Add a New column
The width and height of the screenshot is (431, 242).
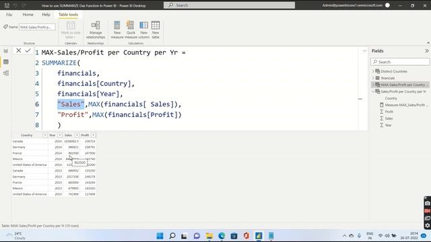pos(143,30)
